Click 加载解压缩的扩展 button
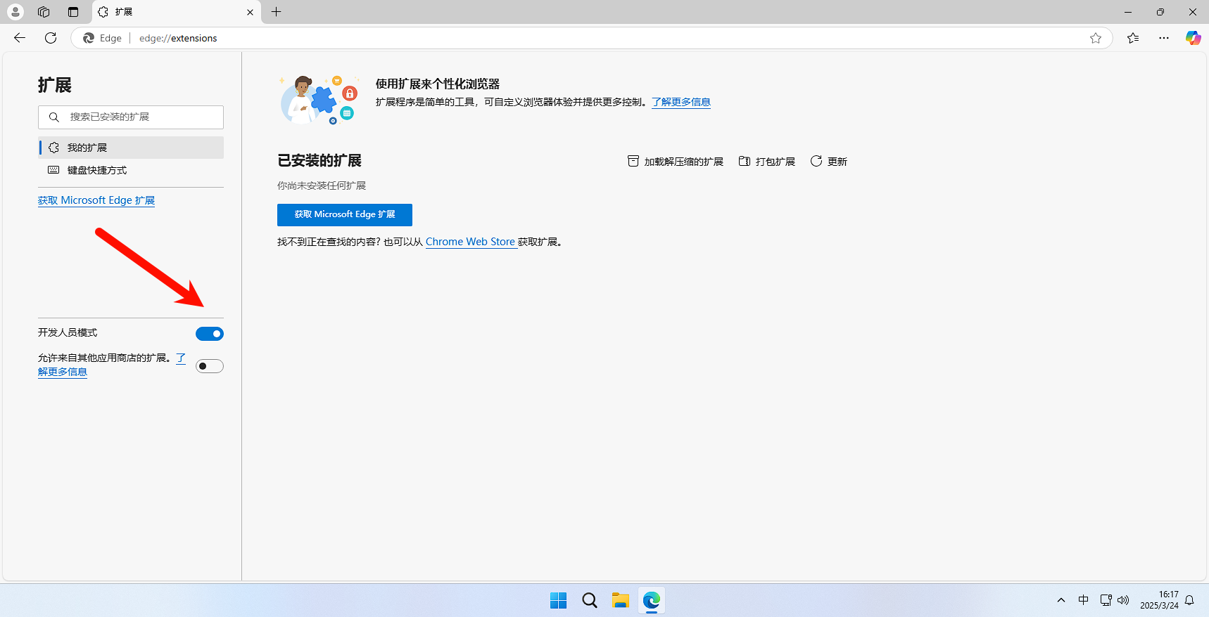This screenshot has width=1209, height=617. [676, 162]
